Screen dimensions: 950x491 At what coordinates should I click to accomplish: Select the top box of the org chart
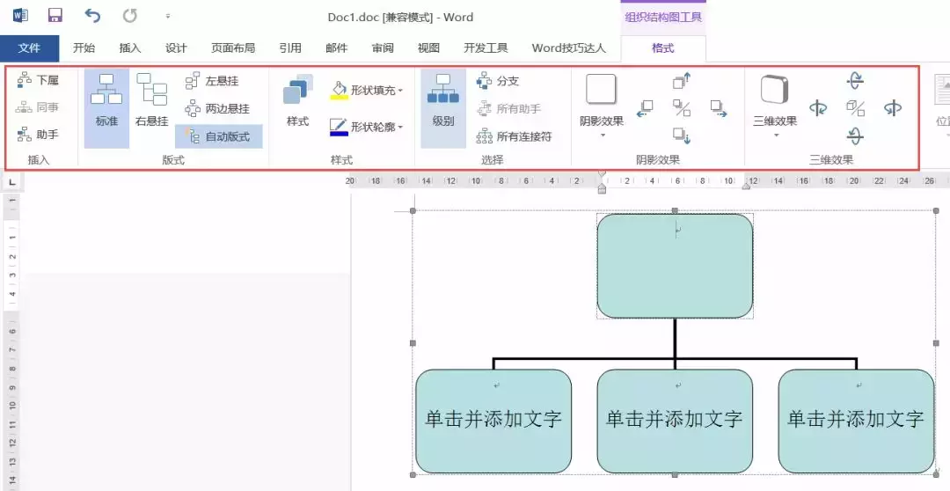click(675, 266)
